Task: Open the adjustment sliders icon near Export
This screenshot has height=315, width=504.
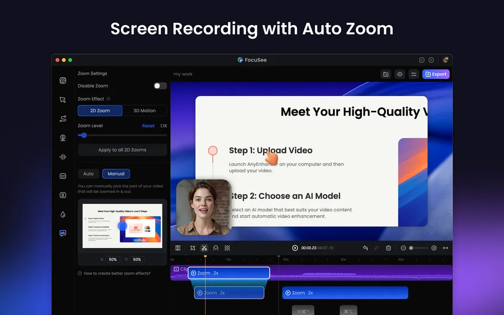Action: tap(414, 74)
